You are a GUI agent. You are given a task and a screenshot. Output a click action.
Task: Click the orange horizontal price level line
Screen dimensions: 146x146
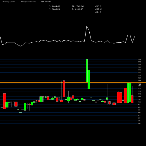[73, 83]
